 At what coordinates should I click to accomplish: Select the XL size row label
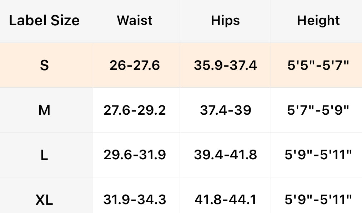(x=44, y=200)
